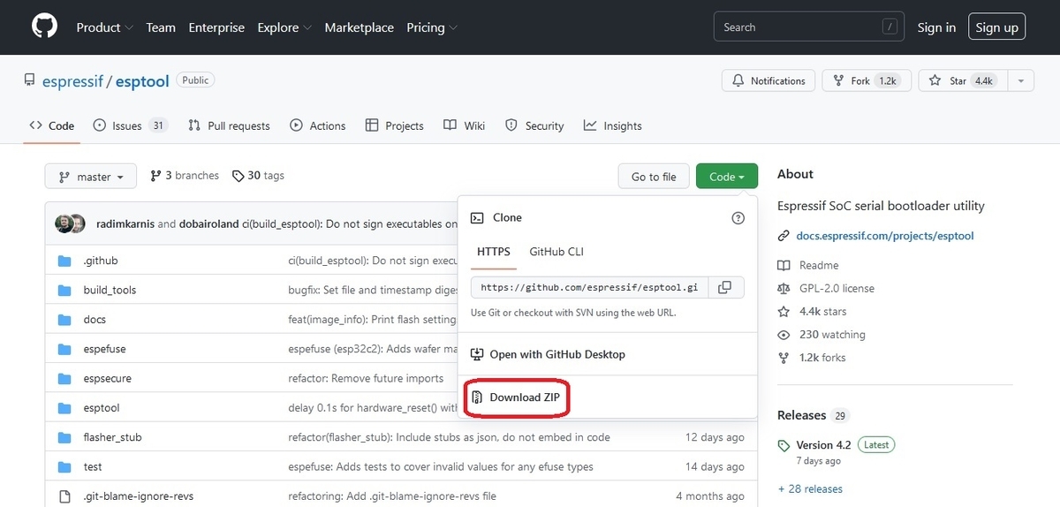1060x507 pixels.
Task: Click the help icon in the Clone panel
Action: (x=738, y=218)
